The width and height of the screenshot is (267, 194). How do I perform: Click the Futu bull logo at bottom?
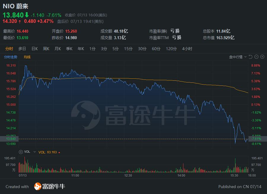point(38,186)
